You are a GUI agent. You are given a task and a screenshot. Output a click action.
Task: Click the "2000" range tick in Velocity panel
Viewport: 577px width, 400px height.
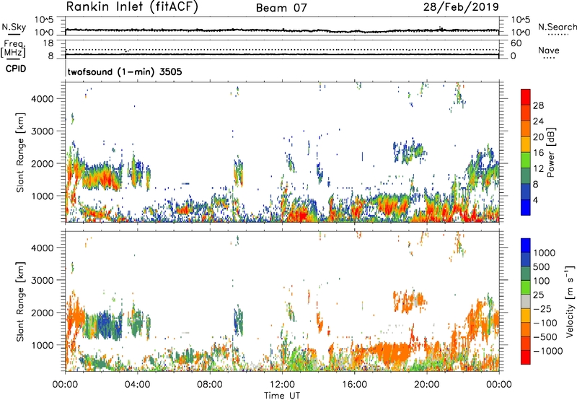point(43,313)
